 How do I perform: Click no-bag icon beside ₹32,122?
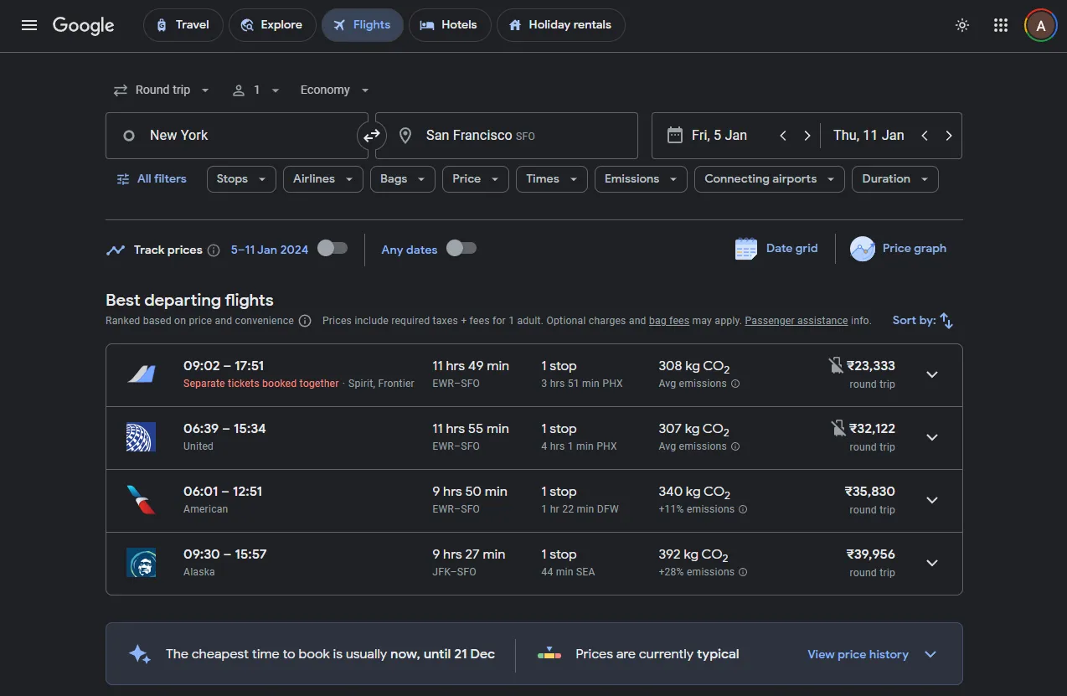click(838, 428)
